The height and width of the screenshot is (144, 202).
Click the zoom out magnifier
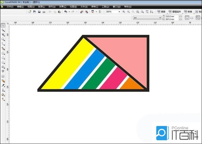(128, 12)
